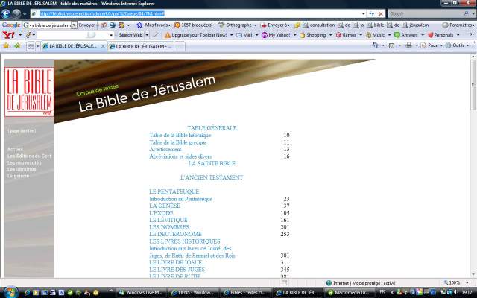Refresh the page using the refresh icon
The height and width of the screenshot is (298, 477).
pyautogui.click(x=371, y=13)
